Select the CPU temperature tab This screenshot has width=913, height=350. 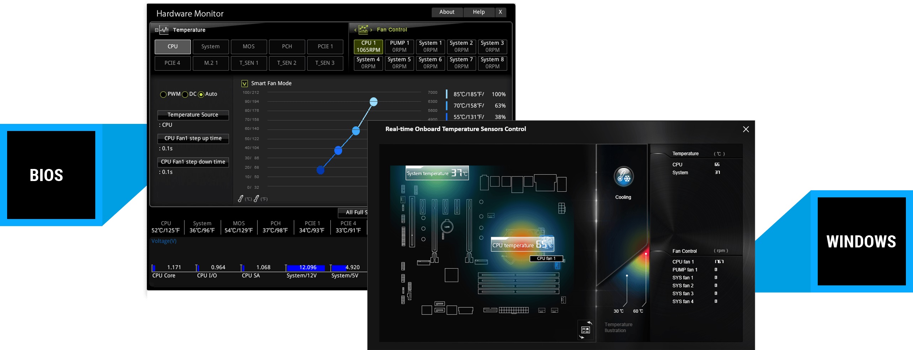(173, 47)
